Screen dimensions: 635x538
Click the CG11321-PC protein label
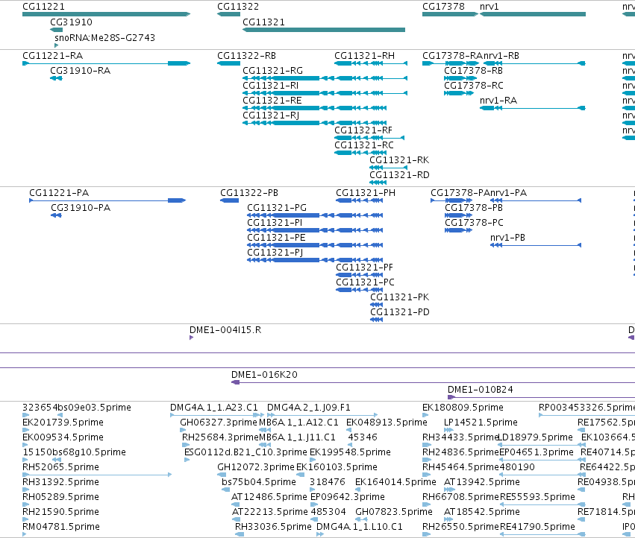click(x=366, y=282)
